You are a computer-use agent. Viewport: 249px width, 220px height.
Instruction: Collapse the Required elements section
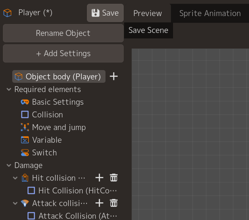(x=9, y=89)
